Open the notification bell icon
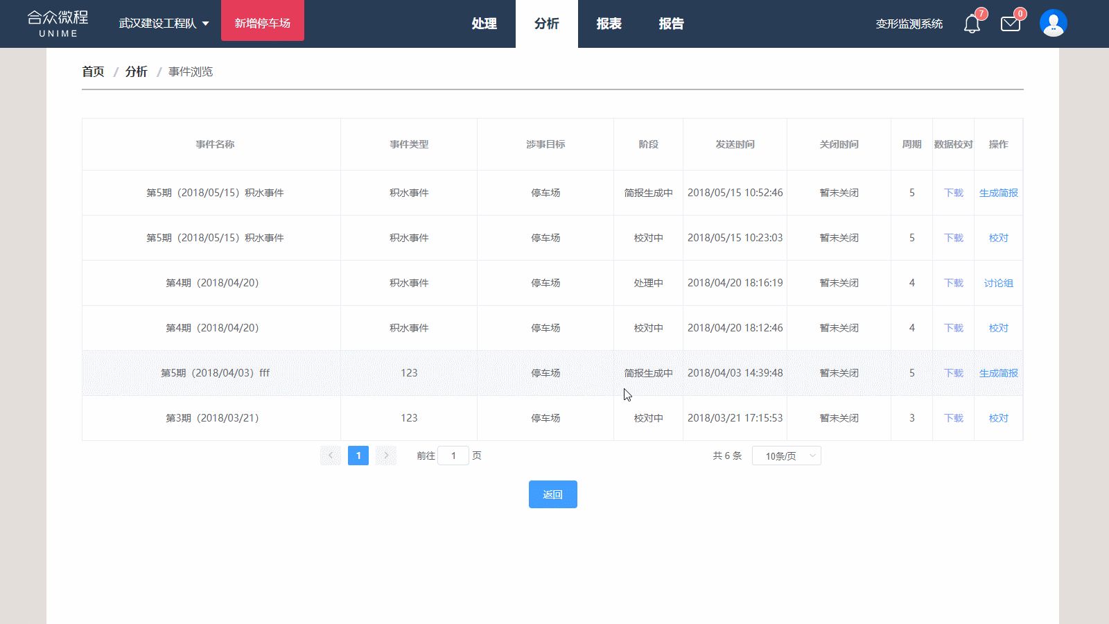 (x=972, y=24)
